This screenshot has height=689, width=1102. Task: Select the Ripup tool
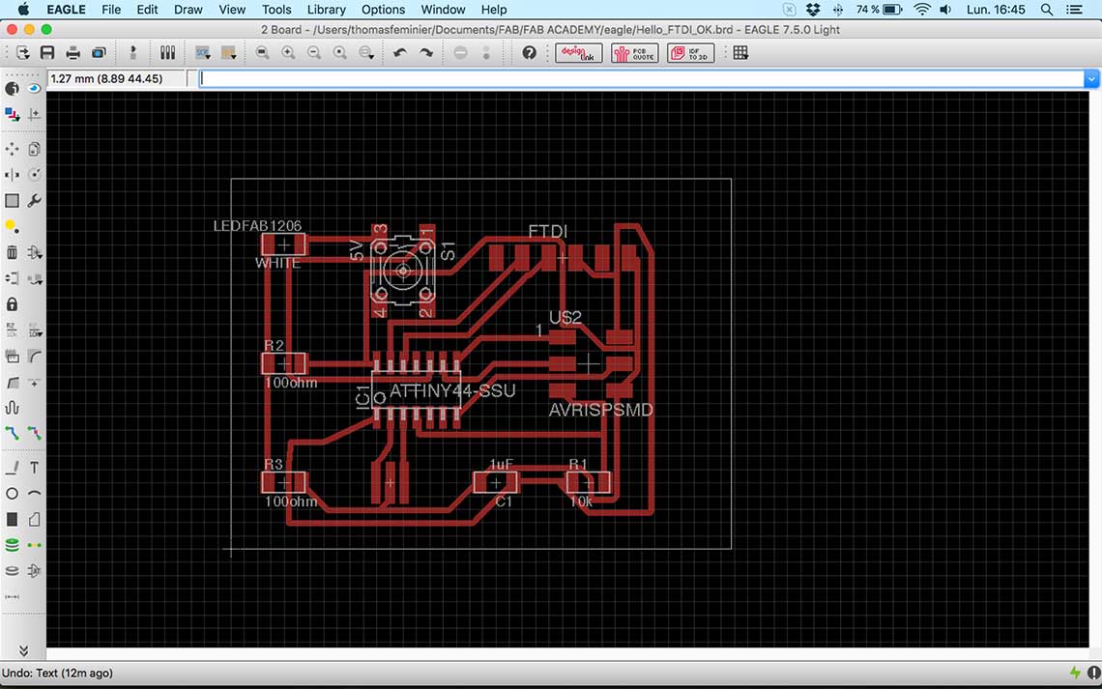tap(34, 433)
